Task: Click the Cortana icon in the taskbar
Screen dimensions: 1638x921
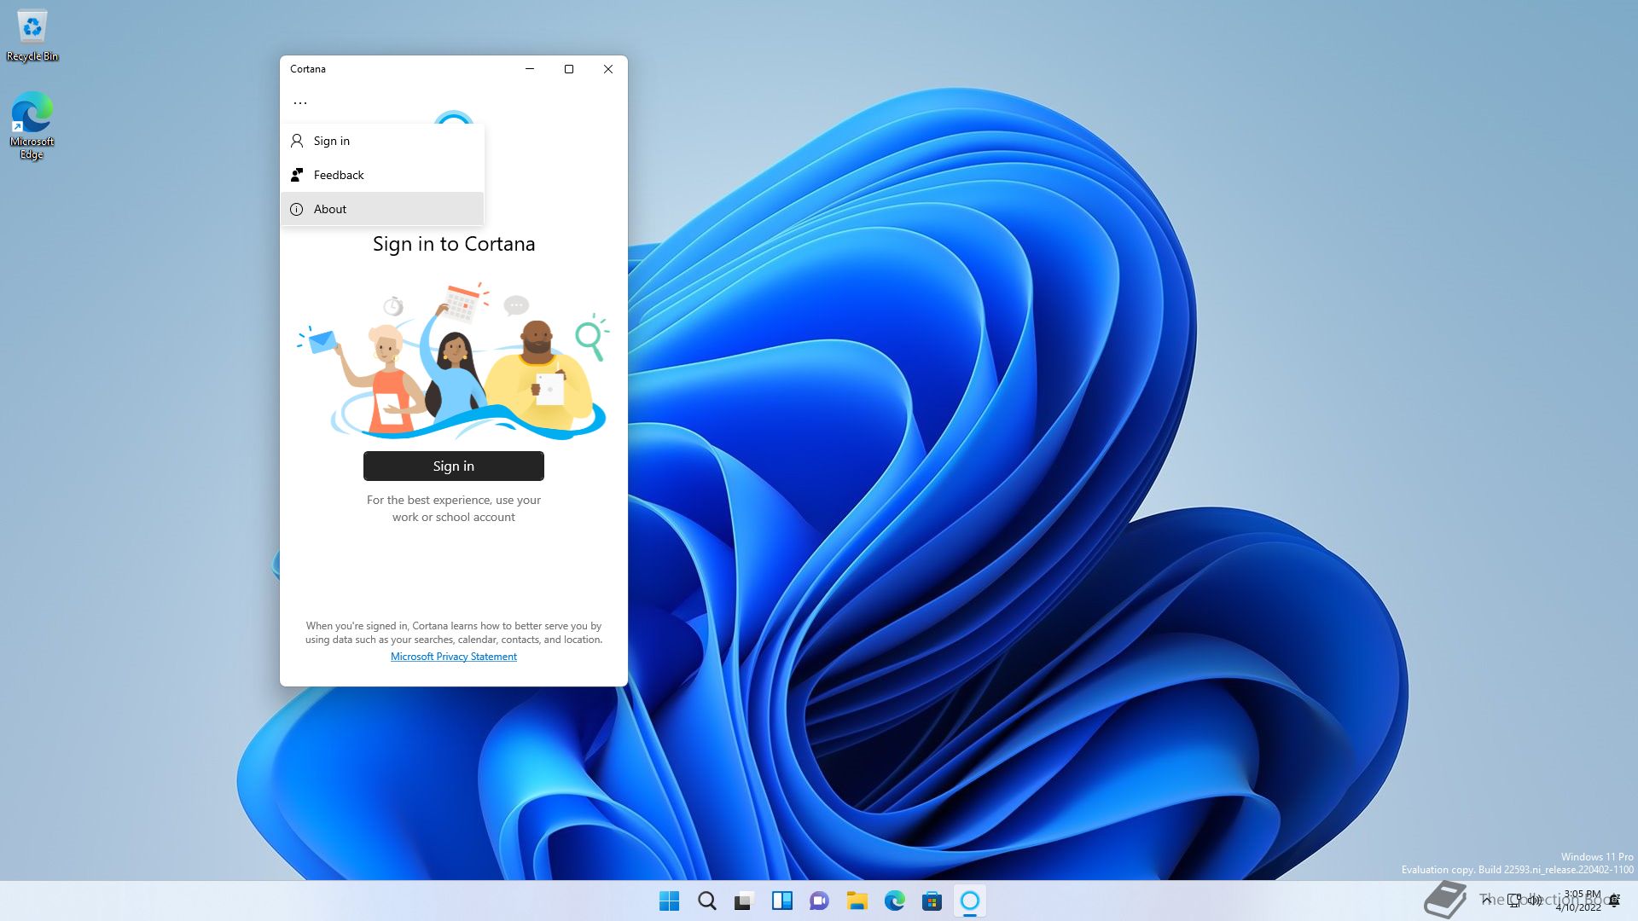Action: [970, 901]
